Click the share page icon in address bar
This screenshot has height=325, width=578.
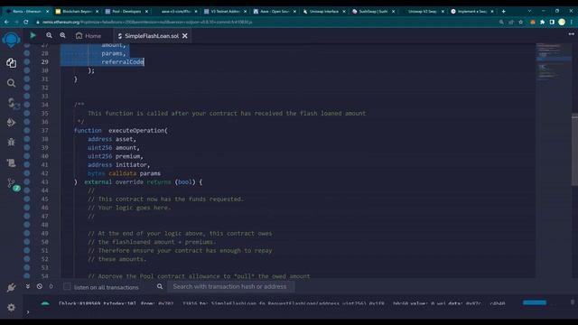tap(511, 22)
